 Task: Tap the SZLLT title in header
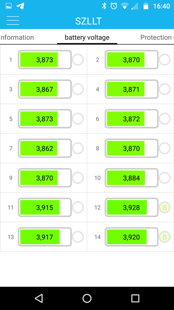coord(89,21)
